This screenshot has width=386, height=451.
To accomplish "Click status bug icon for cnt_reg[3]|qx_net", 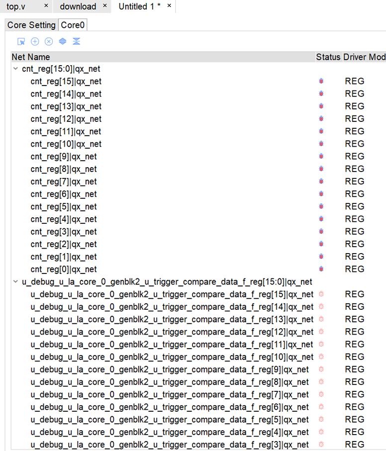I will 321,231.
